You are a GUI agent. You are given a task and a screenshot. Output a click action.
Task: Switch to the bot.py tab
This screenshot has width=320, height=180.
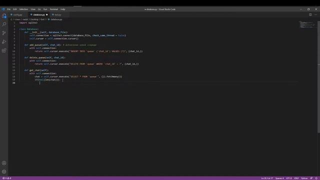click(x=58, y=14)
